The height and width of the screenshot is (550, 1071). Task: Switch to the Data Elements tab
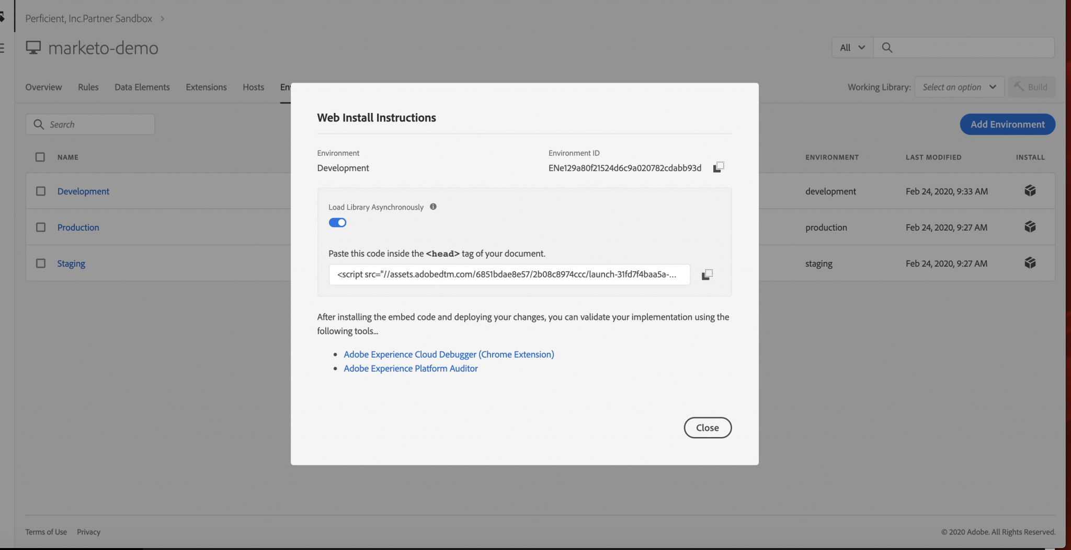pyautogui.click(x=142, y=87)
